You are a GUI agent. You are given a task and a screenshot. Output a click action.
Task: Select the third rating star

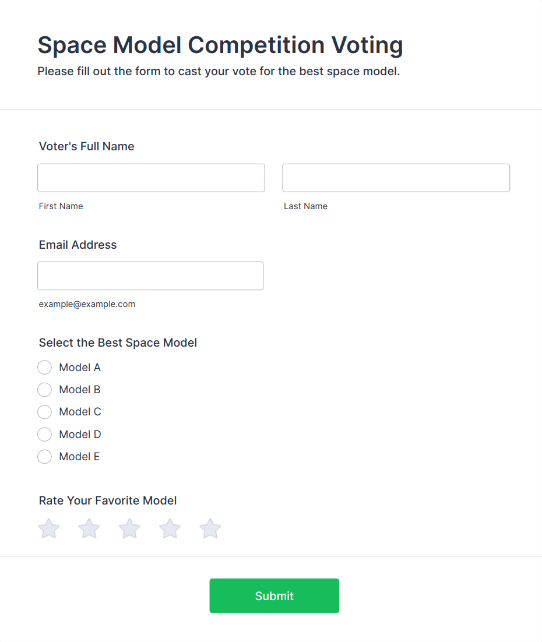[x=129, y=529]
